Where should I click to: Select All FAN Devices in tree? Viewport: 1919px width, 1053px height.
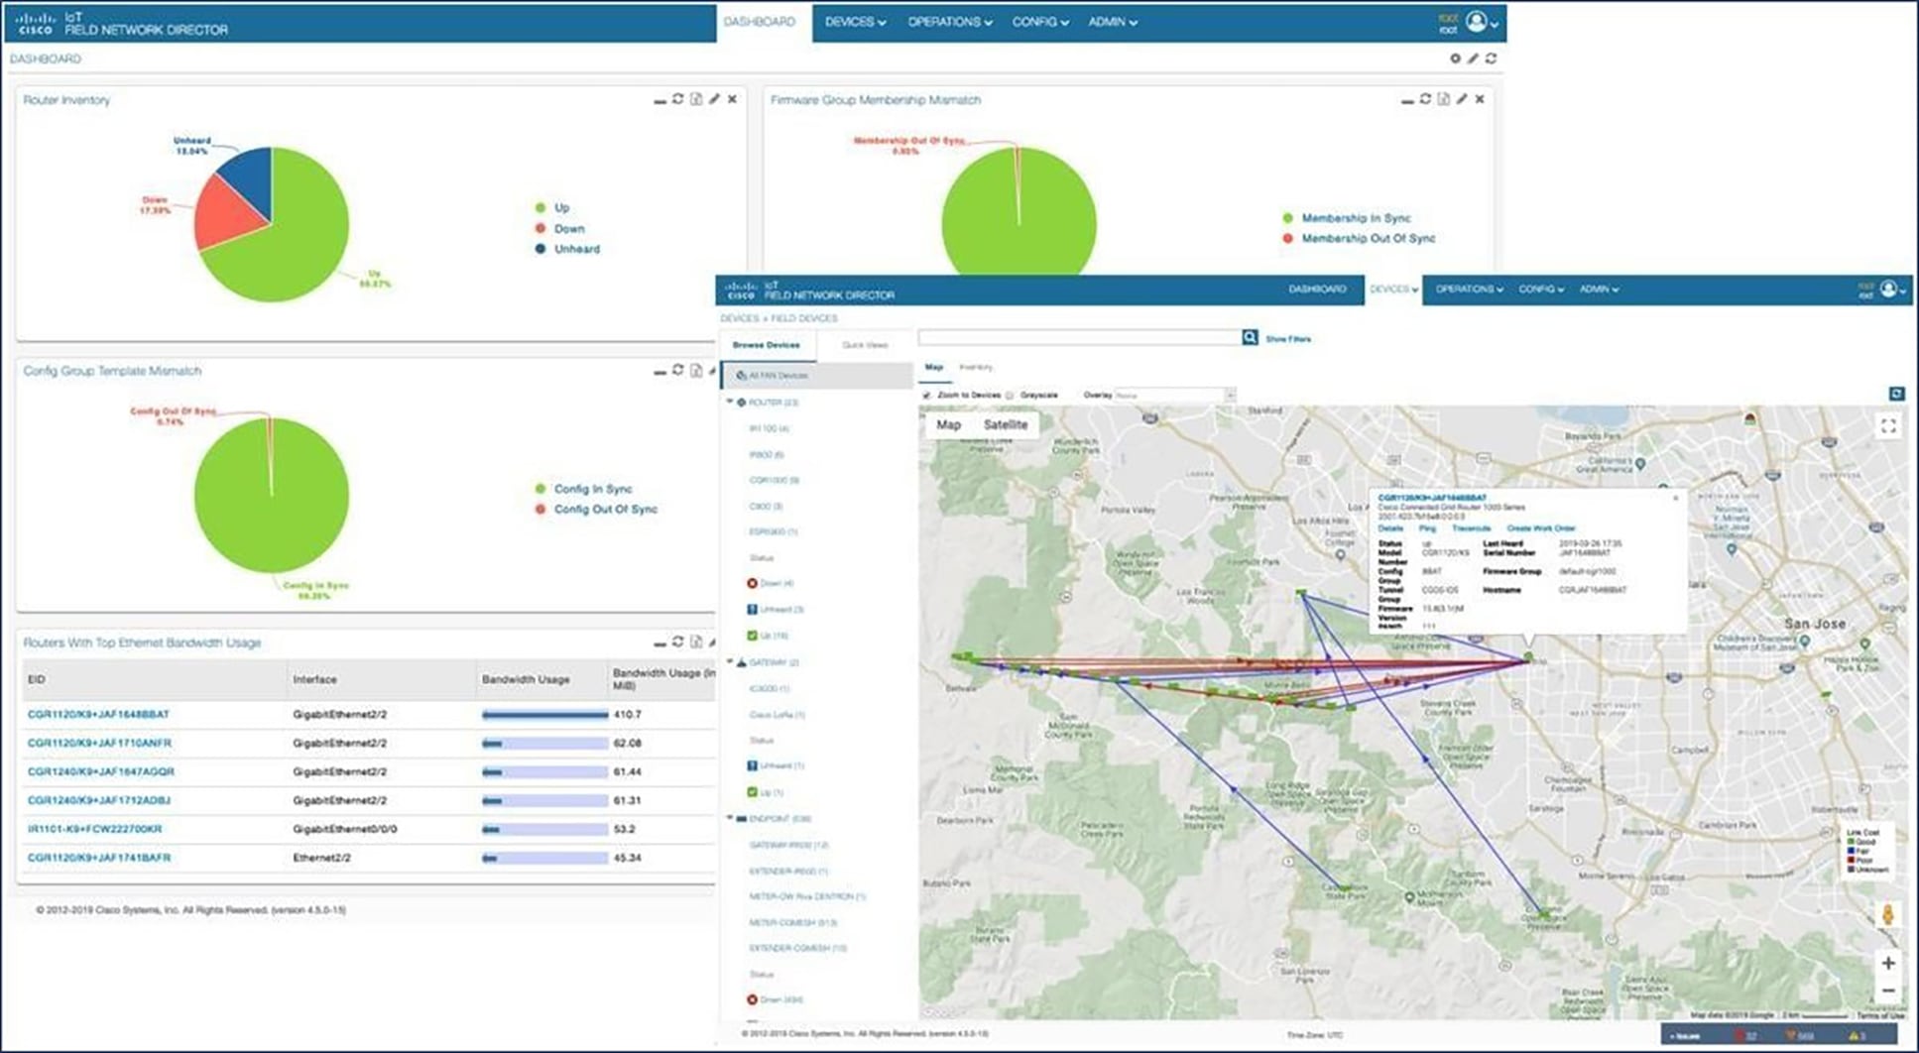point(817,376)
